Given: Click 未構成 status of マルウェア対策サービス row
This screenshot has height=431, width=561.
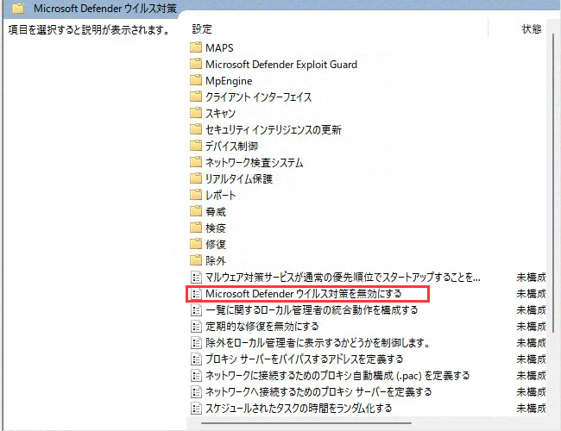Looking at the screenshot, I should tap(532, 277).
